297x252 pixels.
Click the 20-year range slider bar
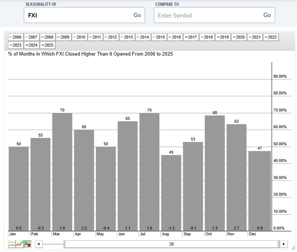[171, 244]
